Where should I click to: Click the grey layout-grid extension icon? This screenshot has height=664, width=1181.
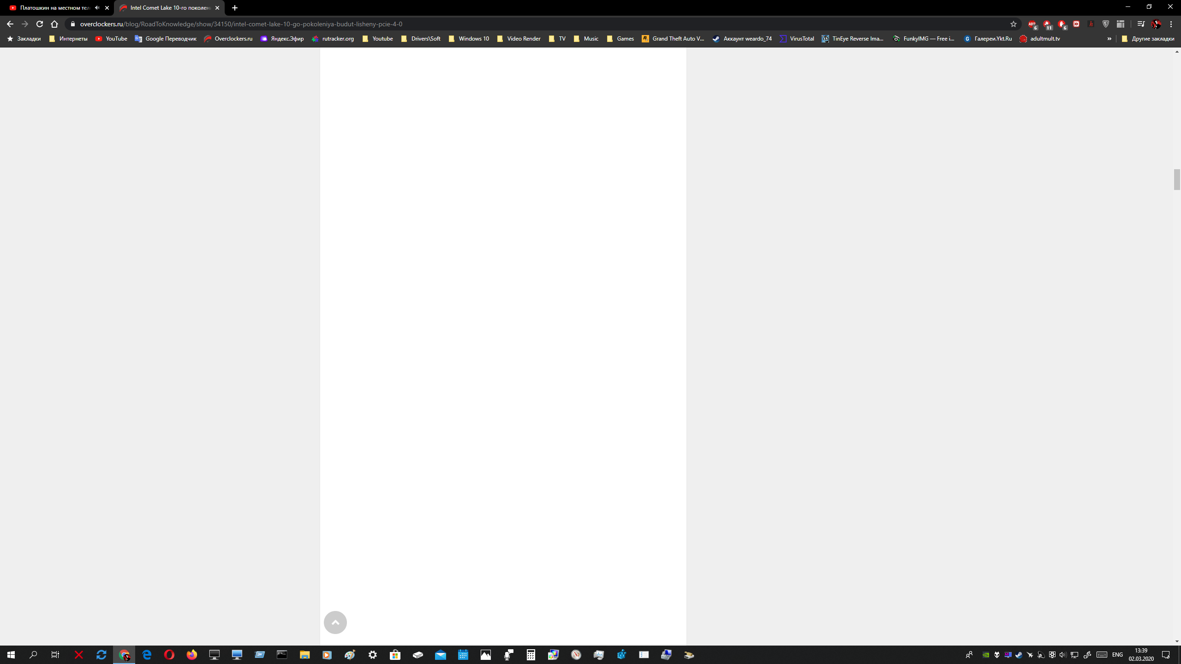1121,24
